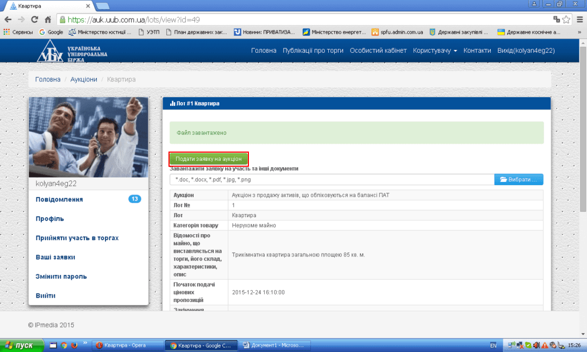Screen dimensions: 587x352
Task: Click the UUB exchange logo
Action: 72,51
